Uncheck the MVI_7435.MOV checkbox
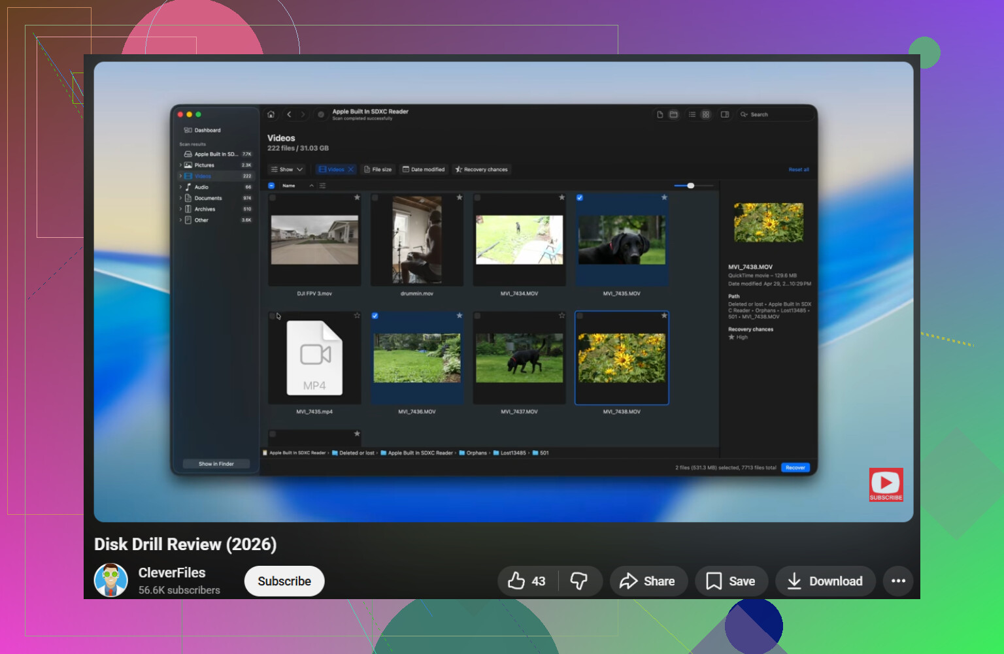Image resolution: width=1004 pixels, height=654 pixels. [x=580, y=197]
